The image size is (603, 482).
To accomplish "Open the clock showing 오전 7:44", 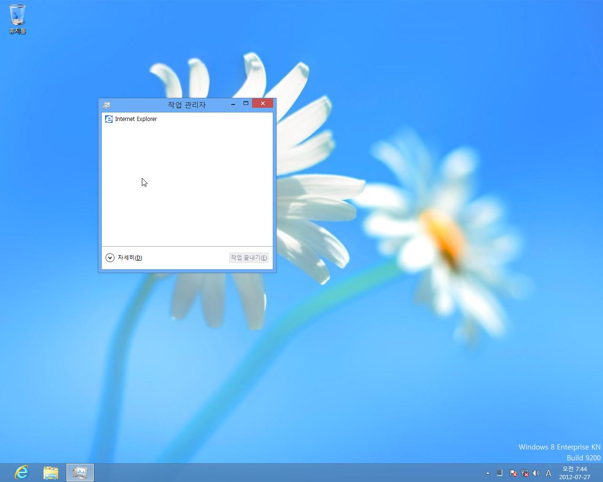I will [575, 473].
